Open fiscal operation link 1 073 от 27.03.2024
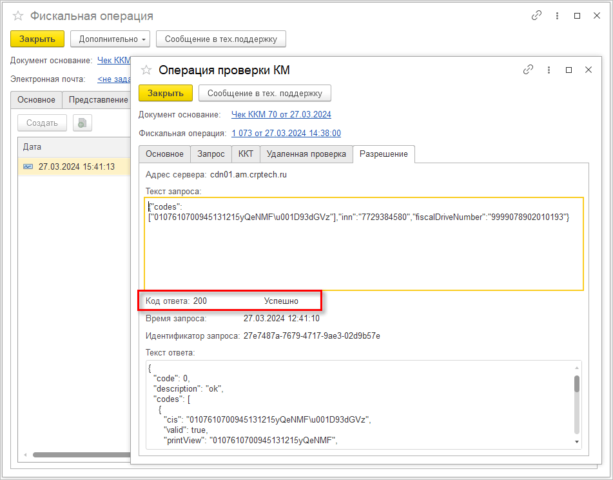The height and width of the screenshot is (480, 613). (286, 133)
